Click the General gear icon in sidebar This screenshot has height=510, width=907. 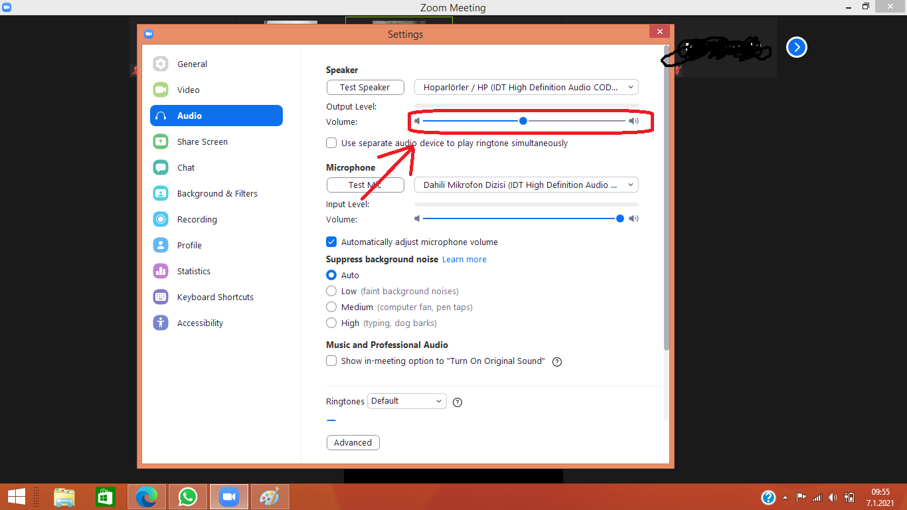click(x=161, y=64)
